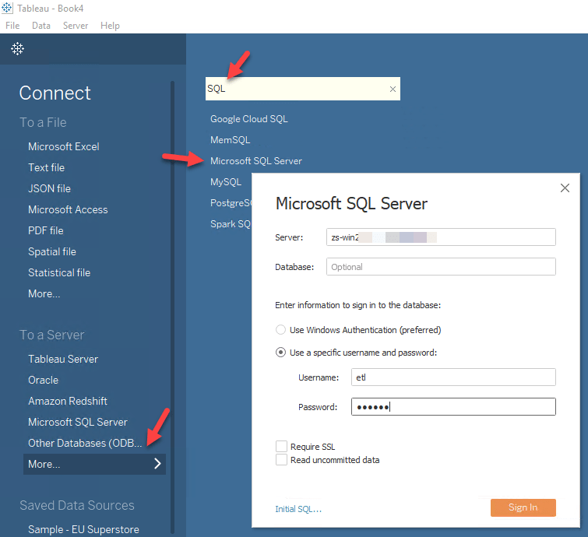Open the Server menu
This screenshot has width=588, height=537.
[x=76, y=26]
